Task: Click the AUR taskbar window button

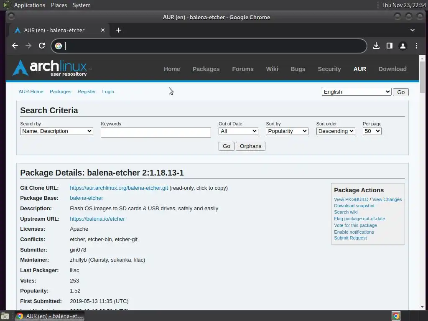Action: (x=49, y=316)
